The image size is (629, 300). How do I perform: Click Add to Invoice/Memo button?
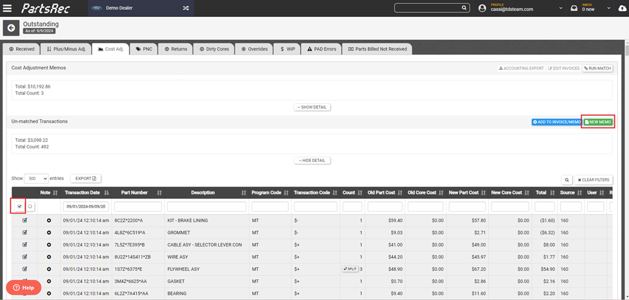556,121
